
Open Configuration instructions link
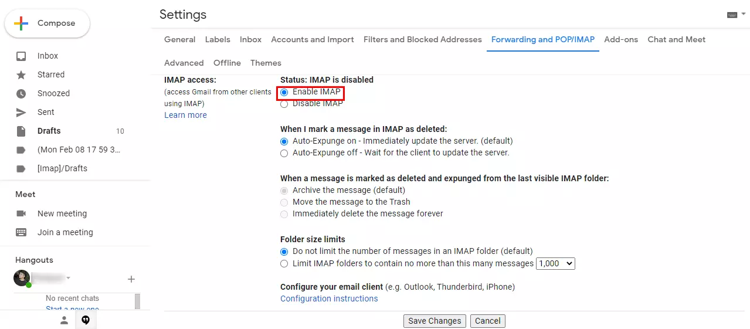click(329, 299)
